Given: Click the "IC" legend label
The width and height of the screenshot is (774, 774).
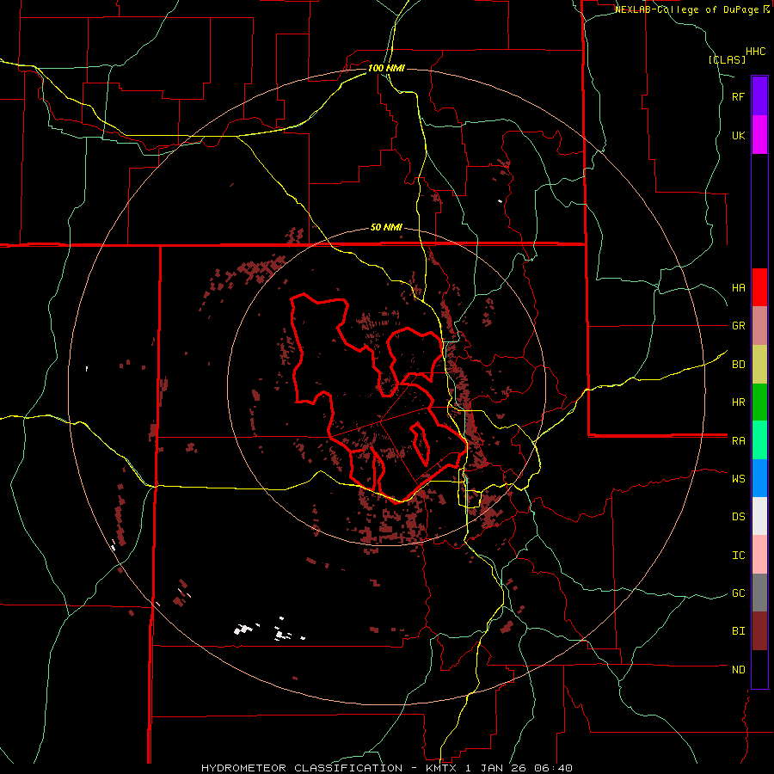Looking at the screenshot, I should pyautogui.click(x=739, y=556).
